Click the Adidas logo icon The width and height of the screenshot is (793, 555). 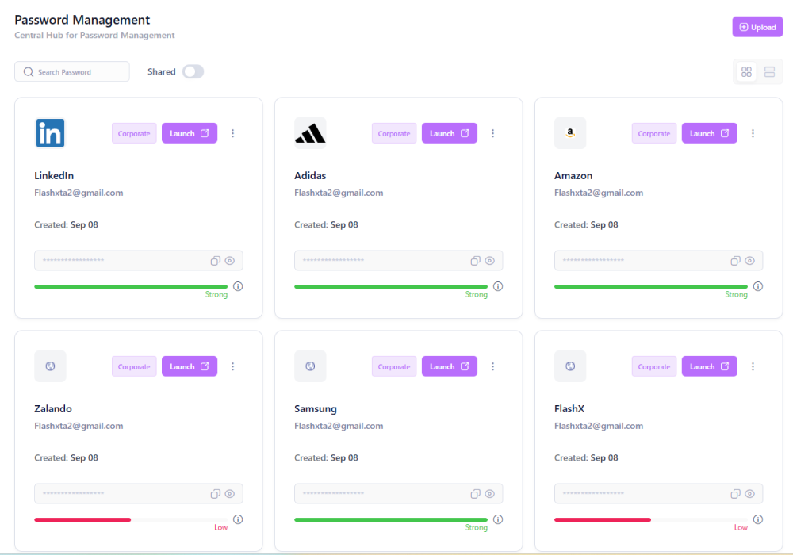click(x=310, y=133)
